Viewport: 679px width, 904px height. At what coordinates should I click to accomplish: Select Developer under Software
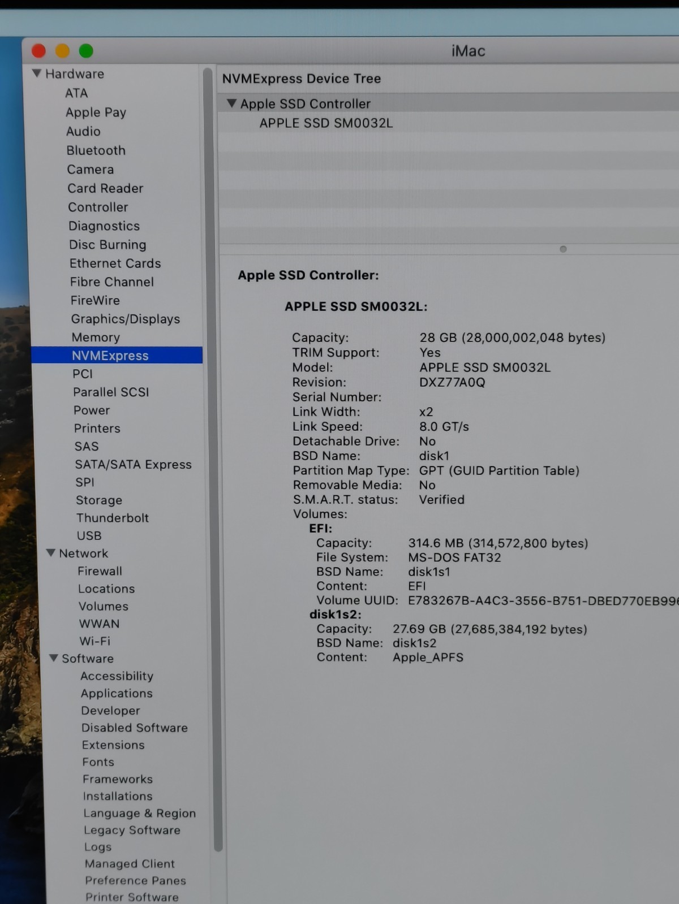coord(110,711)
